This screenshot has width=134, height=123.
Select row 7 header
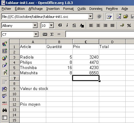pos(14,78)
